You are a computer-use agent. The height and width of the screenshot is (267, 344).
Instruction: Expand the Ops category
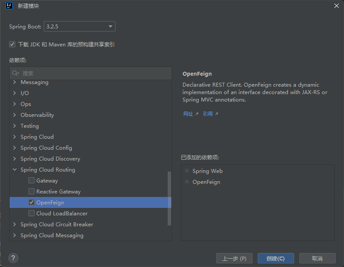click(x=14, y=104)
